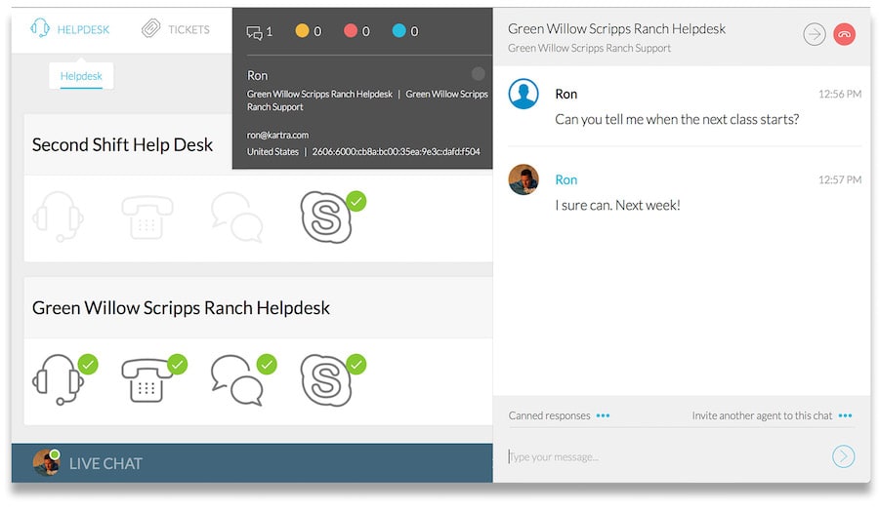Click the Skype icon under Second Shift Help Desk

(x=326, y=217)
